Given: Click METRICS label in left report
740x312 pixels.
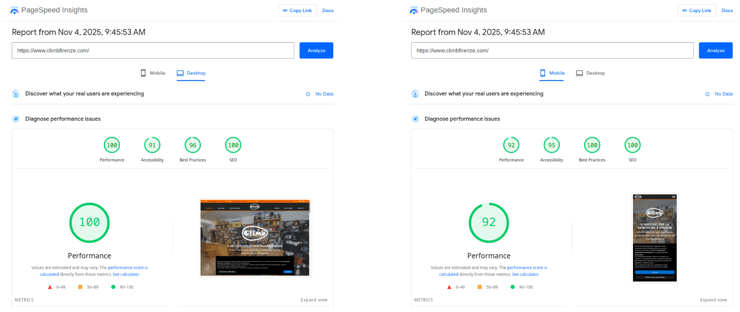Looking at the screenshot, I should pyautogui.click(x=24, y=300).
